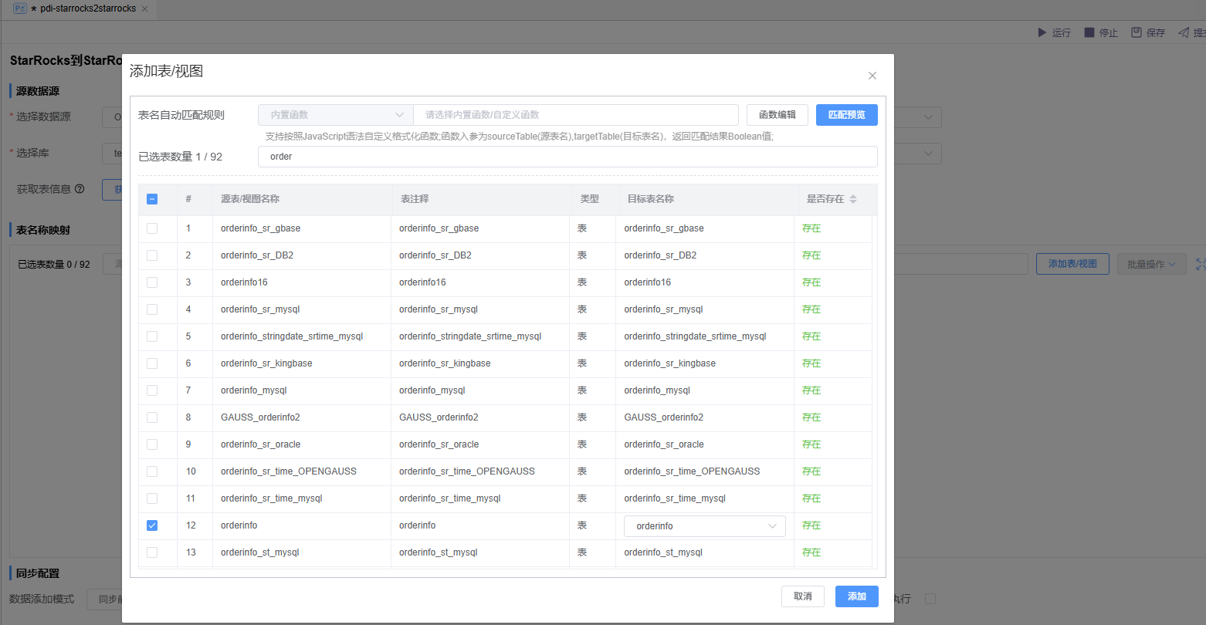Click the 提交 paper plane icon

click(x=1184, y=32)
